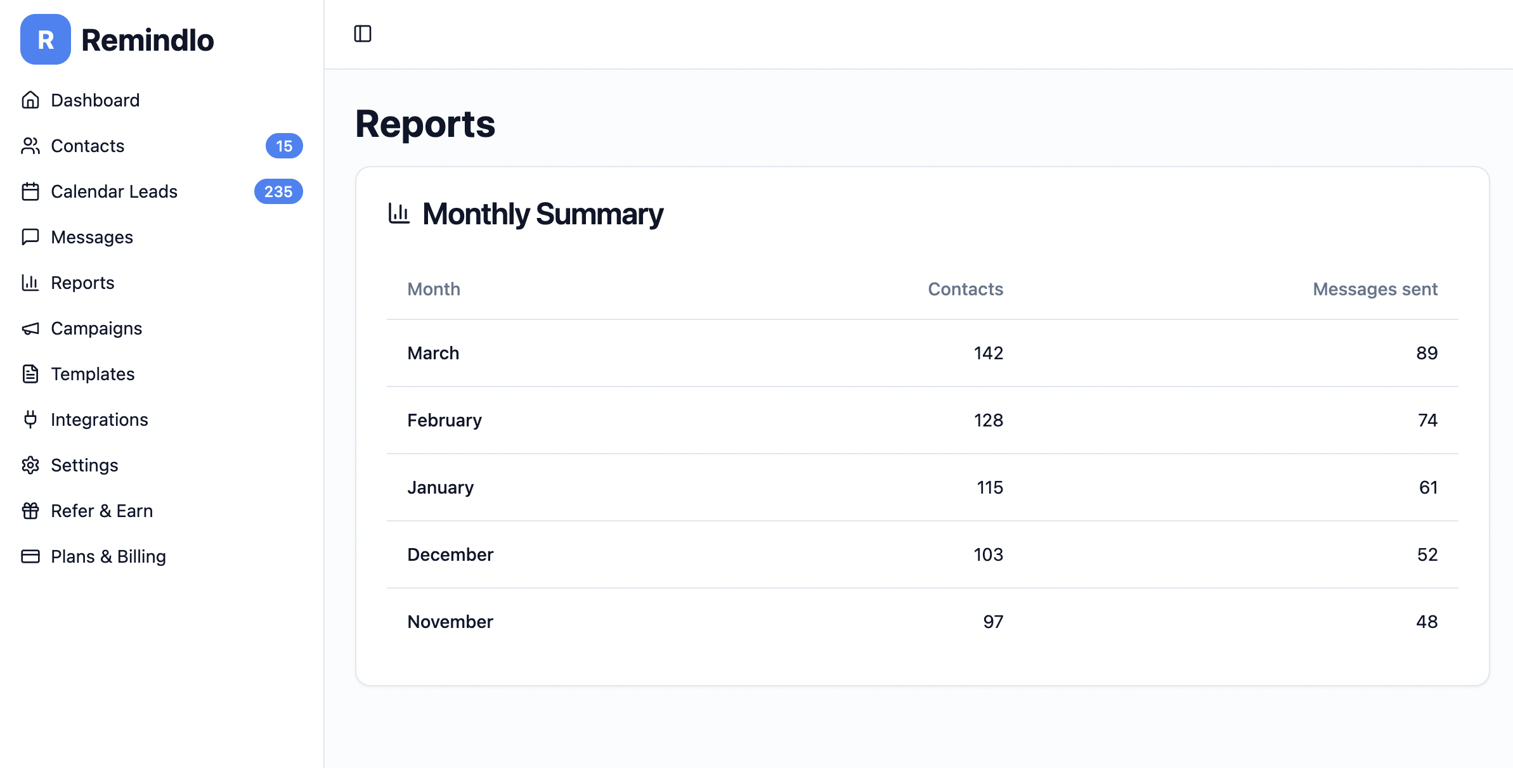Switch to the Campaigns section
The height and width of the screenshot is (768, 1513).
(96, 328)
